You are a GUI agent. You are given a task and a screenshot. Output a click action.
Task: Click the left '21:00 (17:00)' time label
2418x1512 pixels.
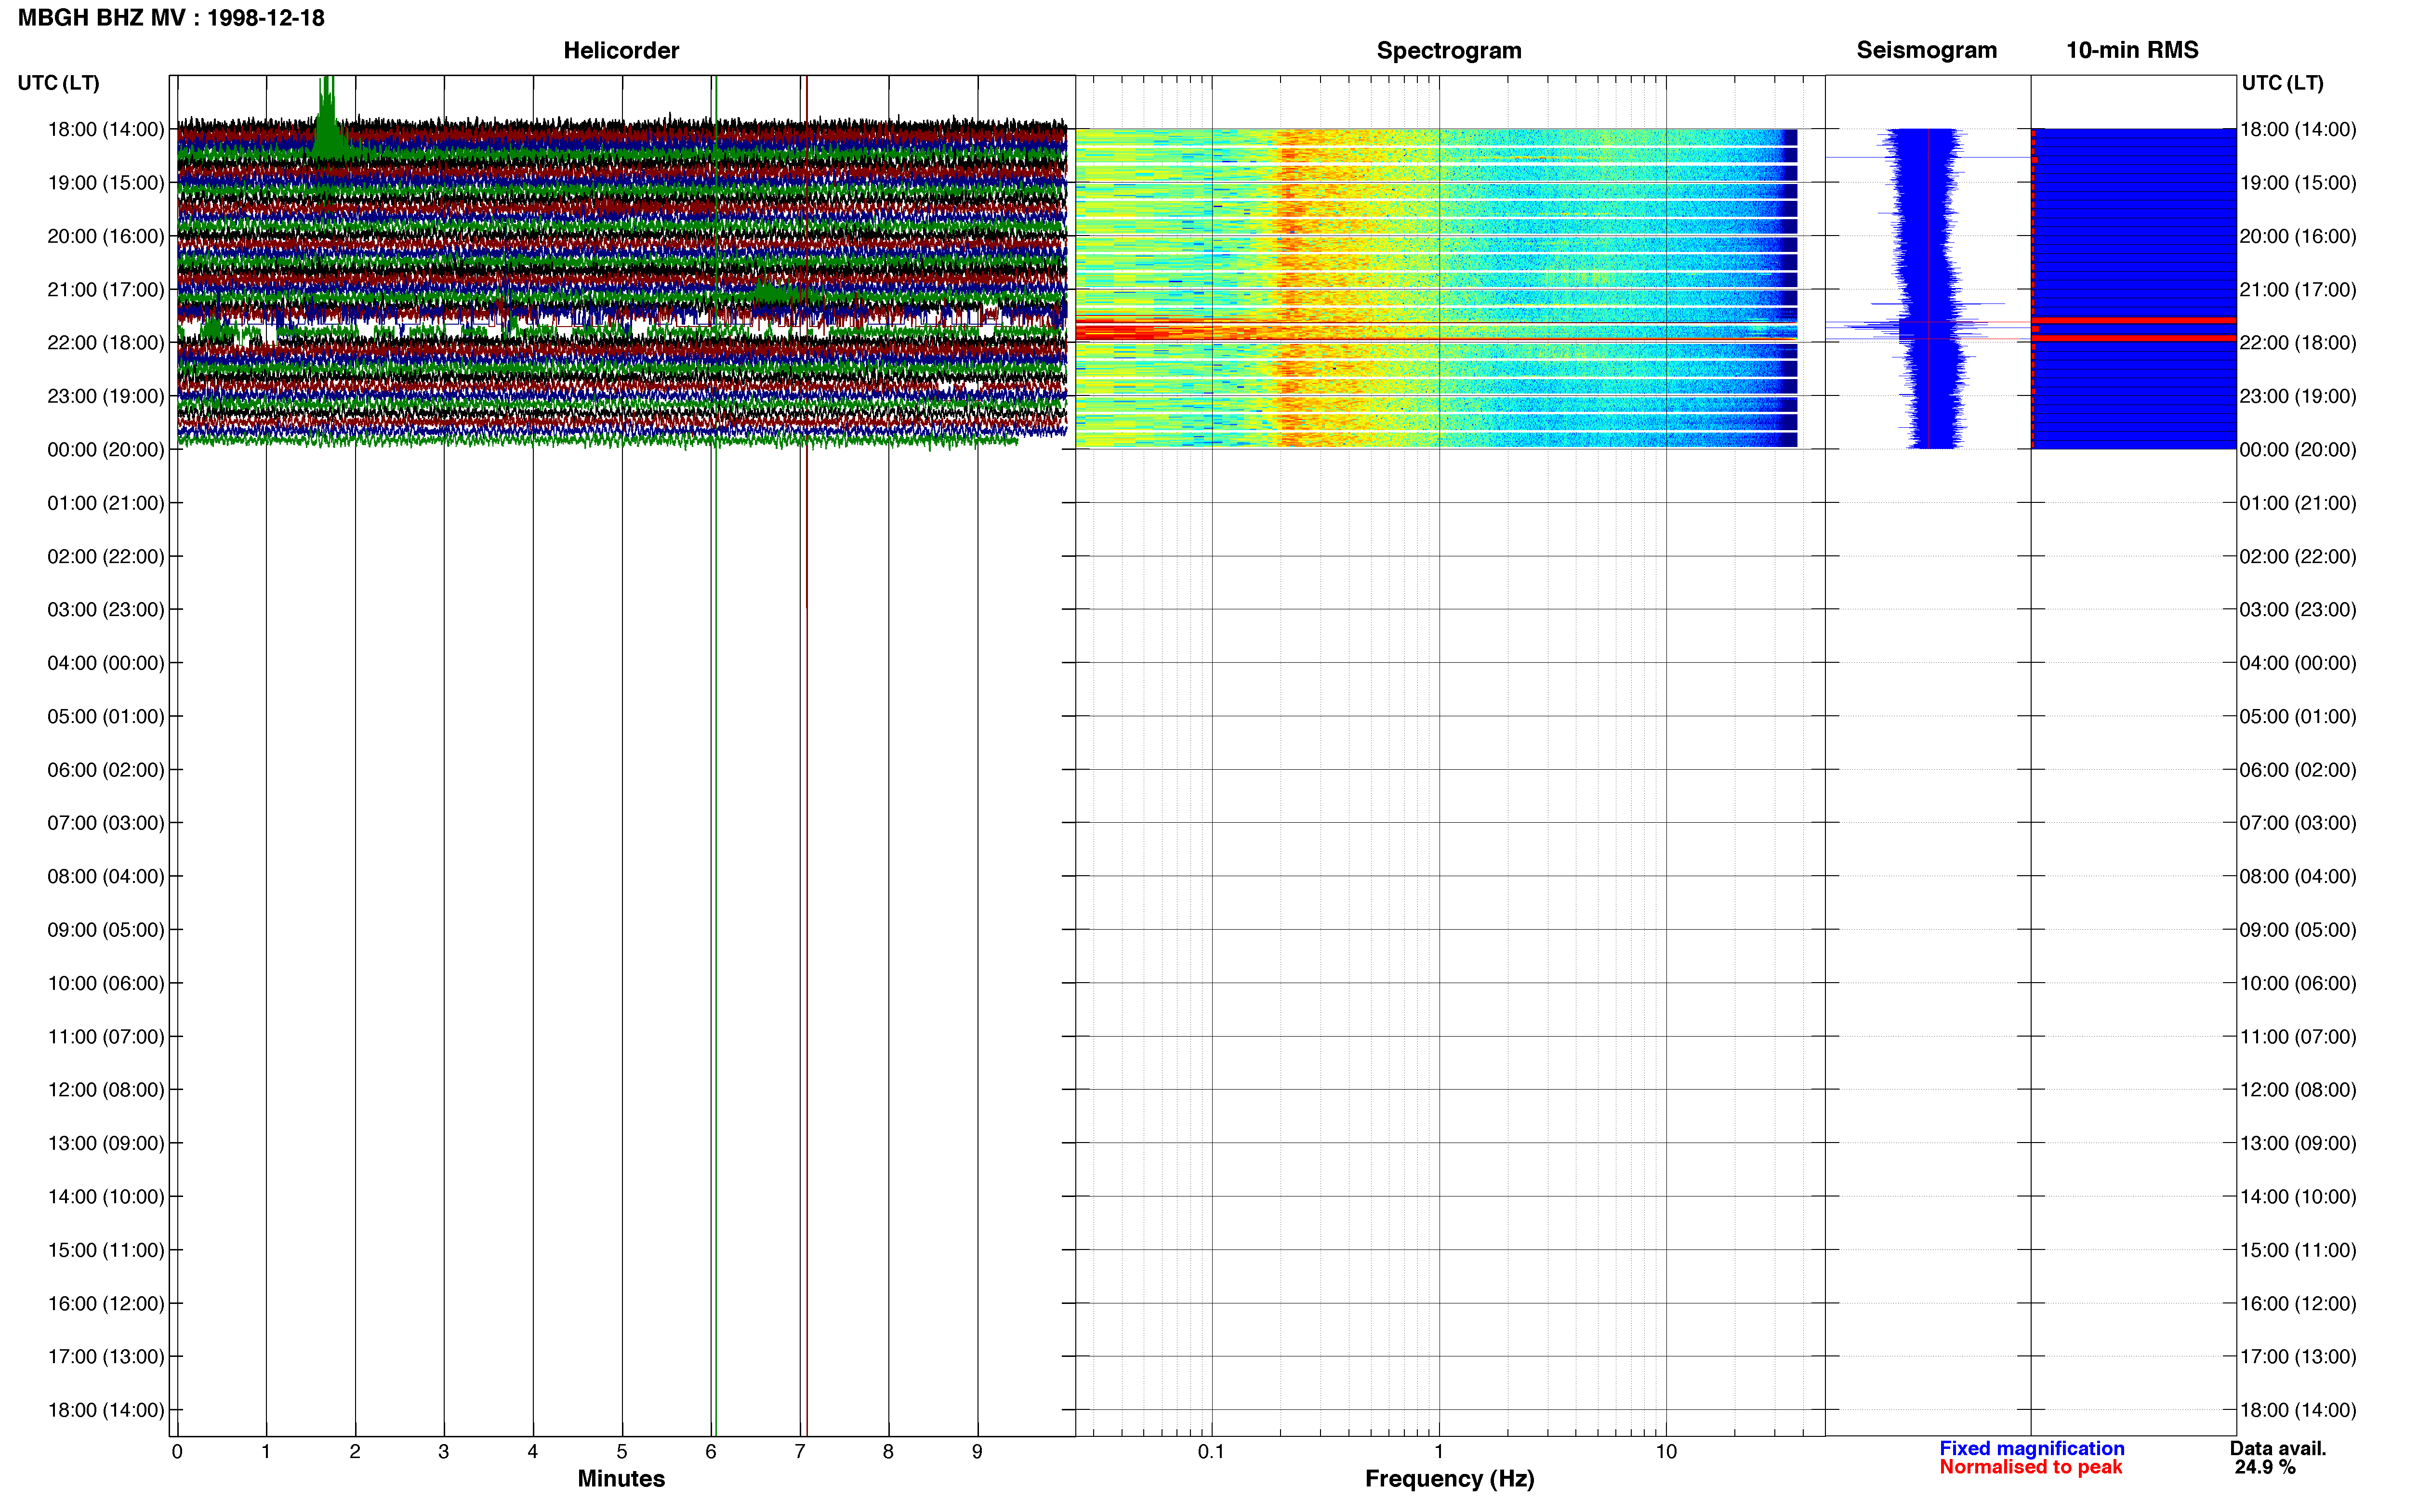point(106,290)
